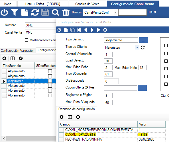Check SDocResident box in selected Alojamiento row
169x142 pixels.
click(x=50, y=81)
